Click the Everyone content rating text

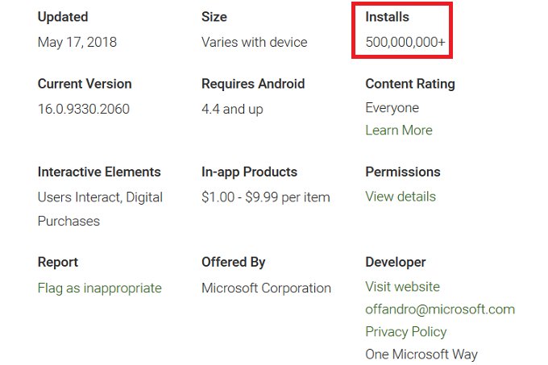pos(392,108)
